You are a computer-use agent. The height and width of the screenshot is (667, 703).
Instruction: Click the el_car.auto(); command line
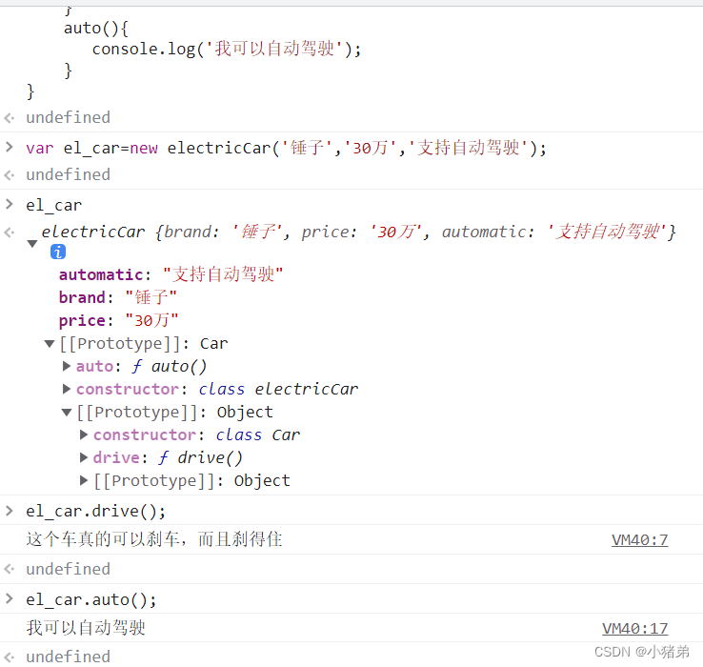tap(91, 599)
